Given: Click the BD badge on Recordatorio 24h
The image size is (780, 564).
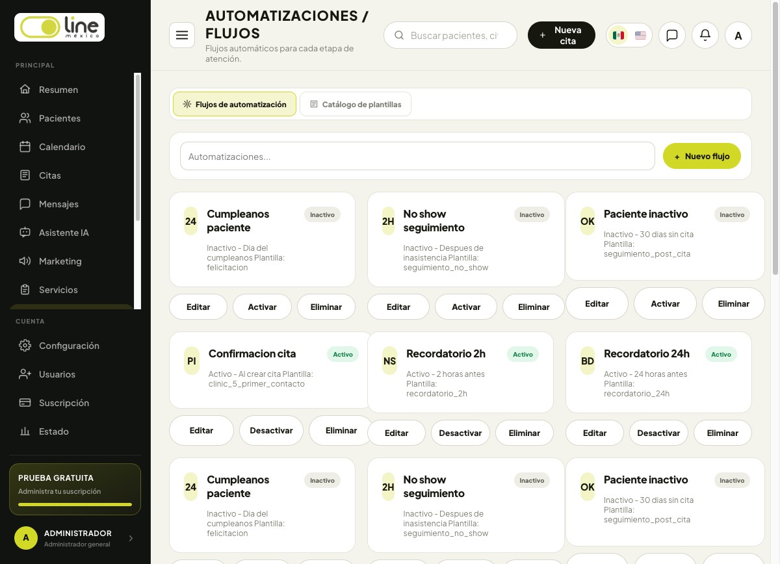Looking at the screenshot, I should pos(587,361).
